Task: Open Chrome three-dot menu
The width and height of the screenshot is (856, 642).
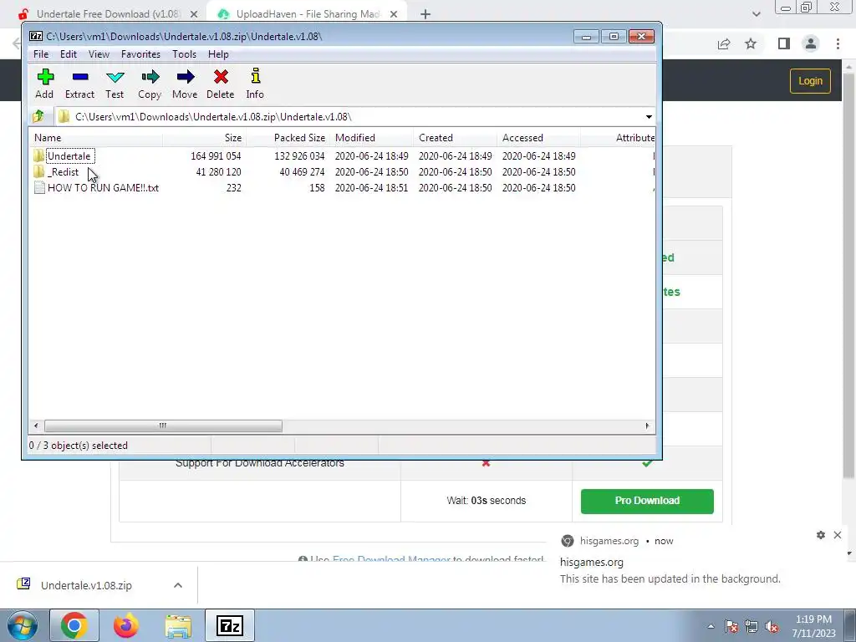Action: point(838,43)
